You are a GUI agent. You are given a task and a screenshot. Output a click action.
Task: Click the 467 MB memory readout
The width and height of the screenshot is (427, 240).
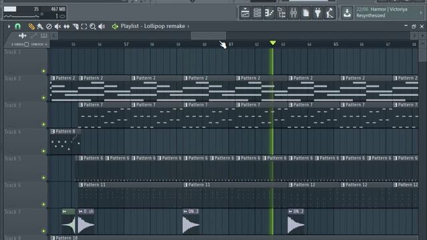[x=58, y=9]
